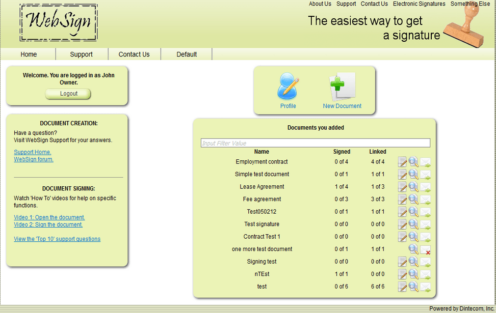The image size is (496, 313).
Task: Preview Contract Test 1 with the magnifier
Action: coord(413,237)
